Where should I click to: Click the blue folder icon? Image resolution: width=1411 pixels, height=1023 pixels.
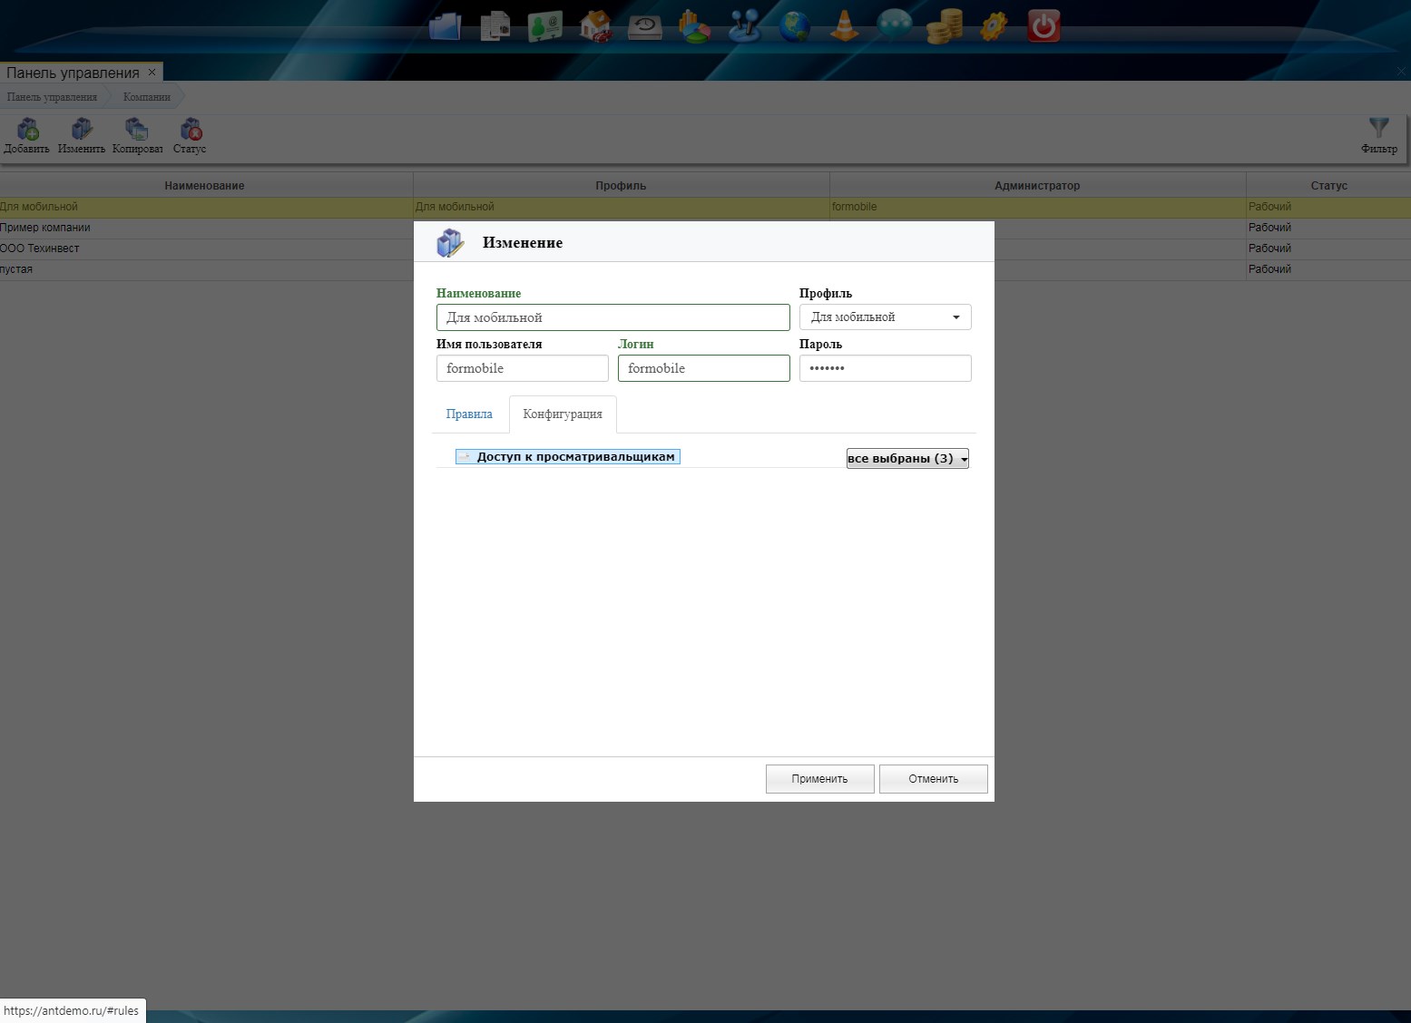pyautogui.click(x=446, y=26)
